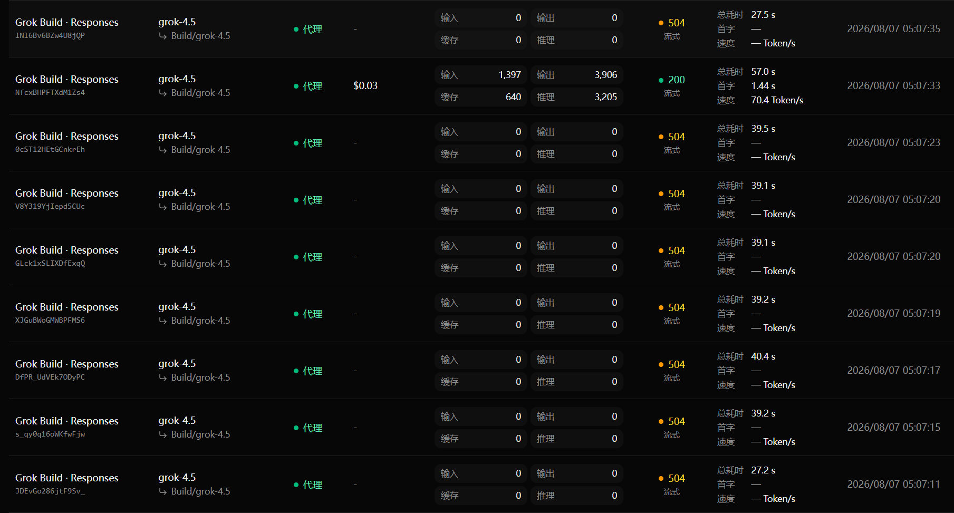
Task: Click the 70.4 Token/s speed value
Action: pos(777,100)
